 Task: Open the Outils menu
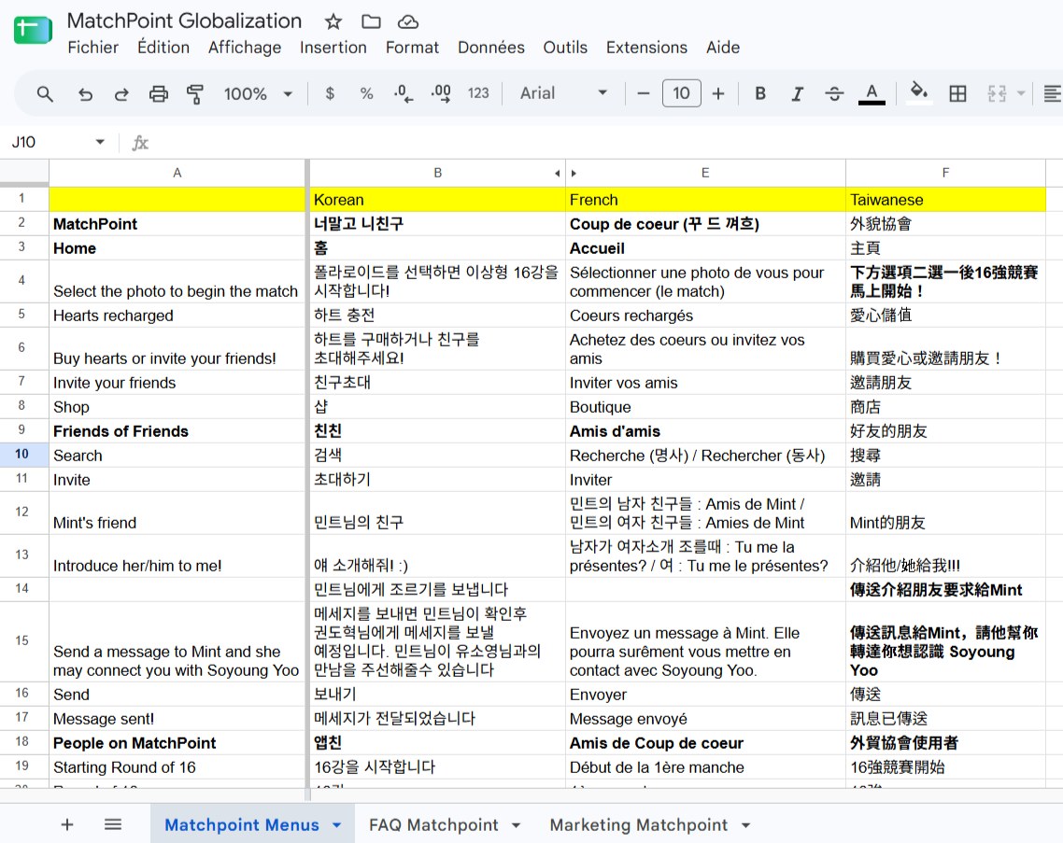[x=565, y=48]
